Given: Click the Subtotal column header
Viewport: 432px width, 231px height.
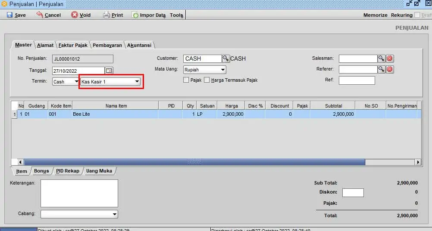Looking at the screenshot, I should click(x=333, y=105).
